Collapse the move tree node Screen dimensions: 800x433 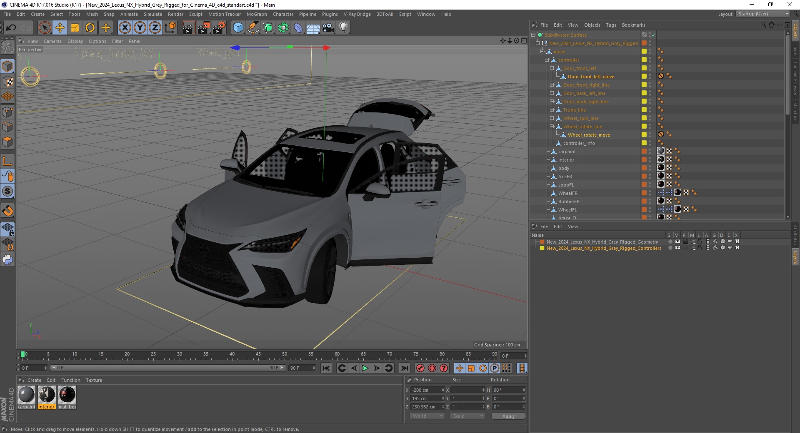point(542,52)
